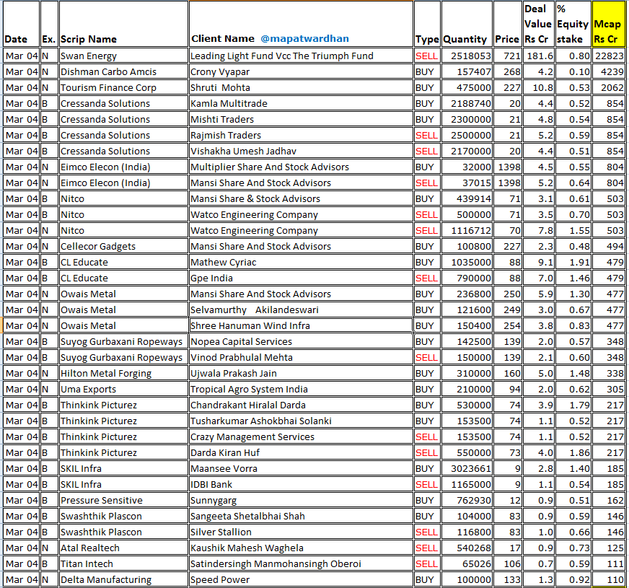Click the Sunnygarg client cell
The width and height of the screenshot is (629, 588).
click(301, 501)
